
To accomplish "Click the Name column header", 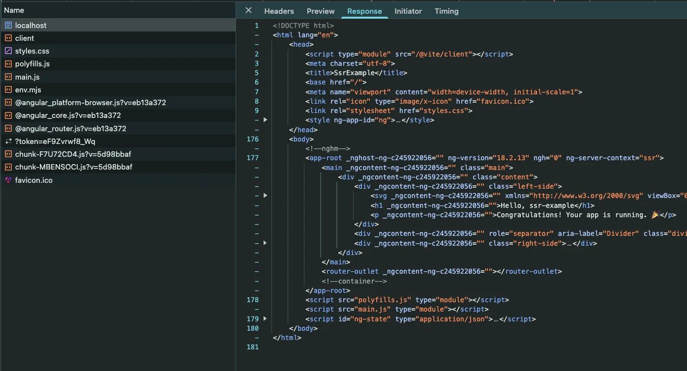I will click(x=118, y=10).
